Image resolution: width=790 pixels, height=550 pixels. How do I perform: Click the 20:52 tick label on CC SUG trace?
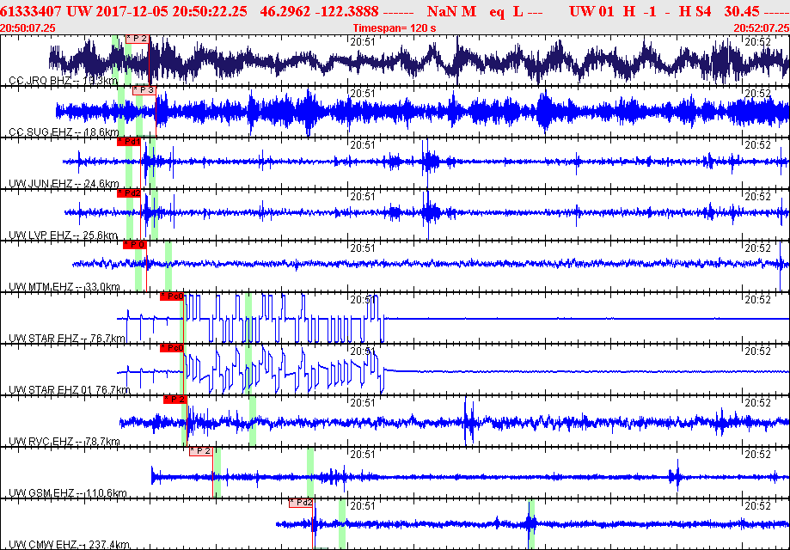pyautogui.click(x=757, y=94)
